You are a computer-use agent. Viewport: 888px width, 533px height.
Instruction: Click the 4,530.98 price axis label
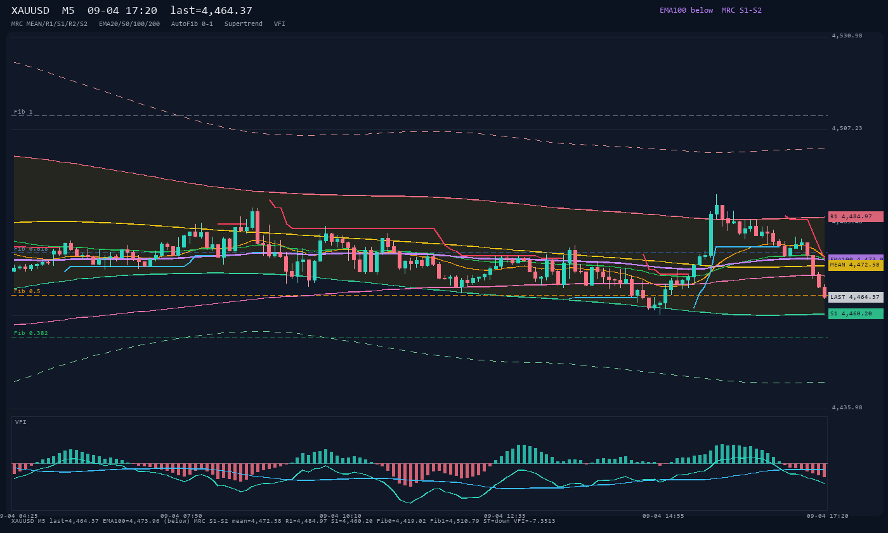(847, 36)
